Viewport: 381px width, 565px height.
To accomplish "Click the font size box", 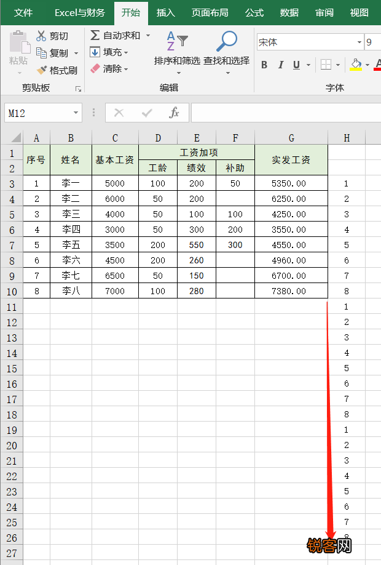I will point(373,42).
